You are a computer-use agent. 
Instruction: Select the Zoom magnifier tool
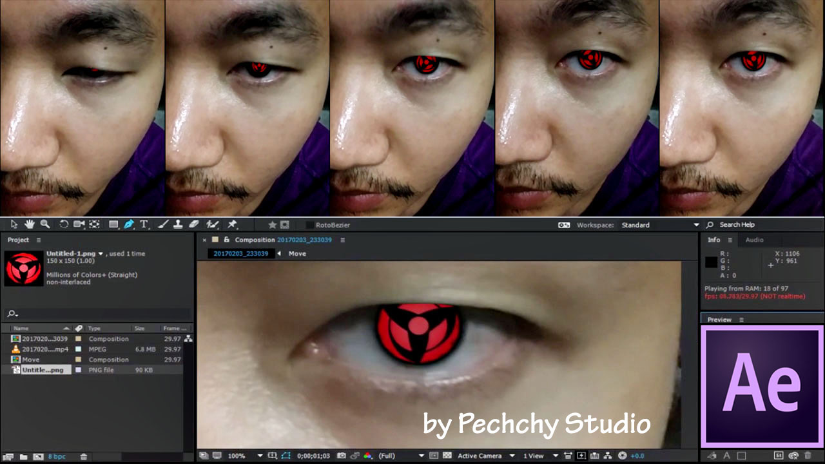coord(45,224)
